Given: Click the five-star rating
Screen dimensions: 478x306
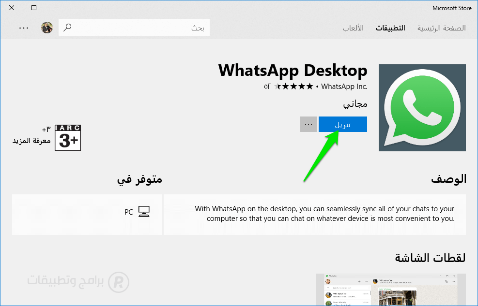Looking at the screenshot, I should [x=293, y=87].
